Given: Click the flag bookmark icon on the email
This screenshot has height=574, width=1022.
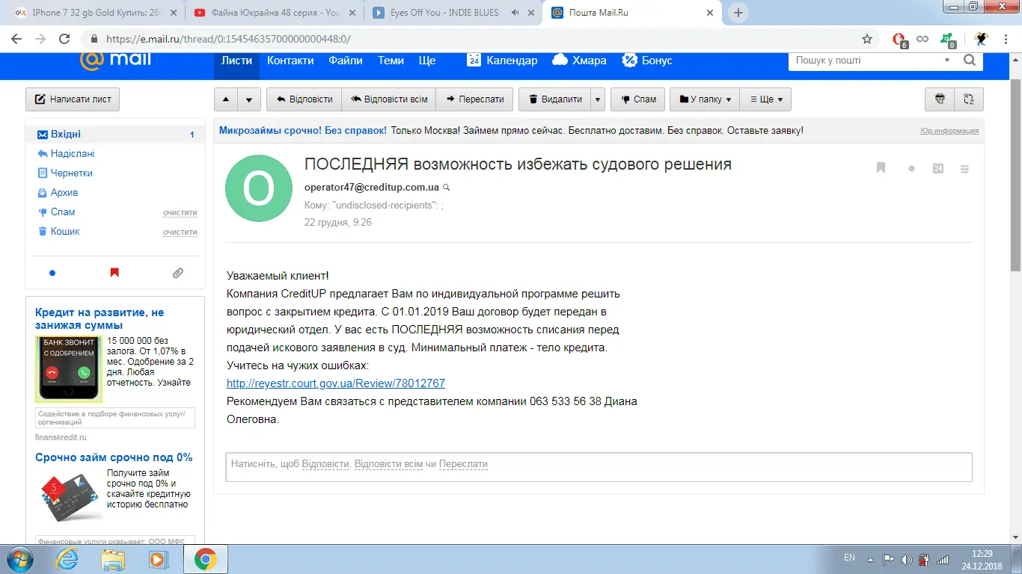Looking at the screenshot, I should click(881, 168).
